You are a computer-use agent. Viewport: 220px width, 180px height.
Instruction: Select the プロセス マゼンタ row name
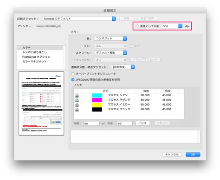119,100
